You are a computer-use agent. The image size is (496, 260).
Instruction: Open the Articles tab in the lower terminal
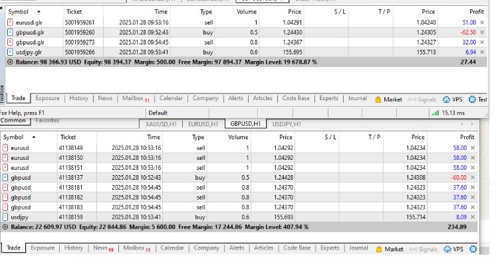click(x=263, y=247)
